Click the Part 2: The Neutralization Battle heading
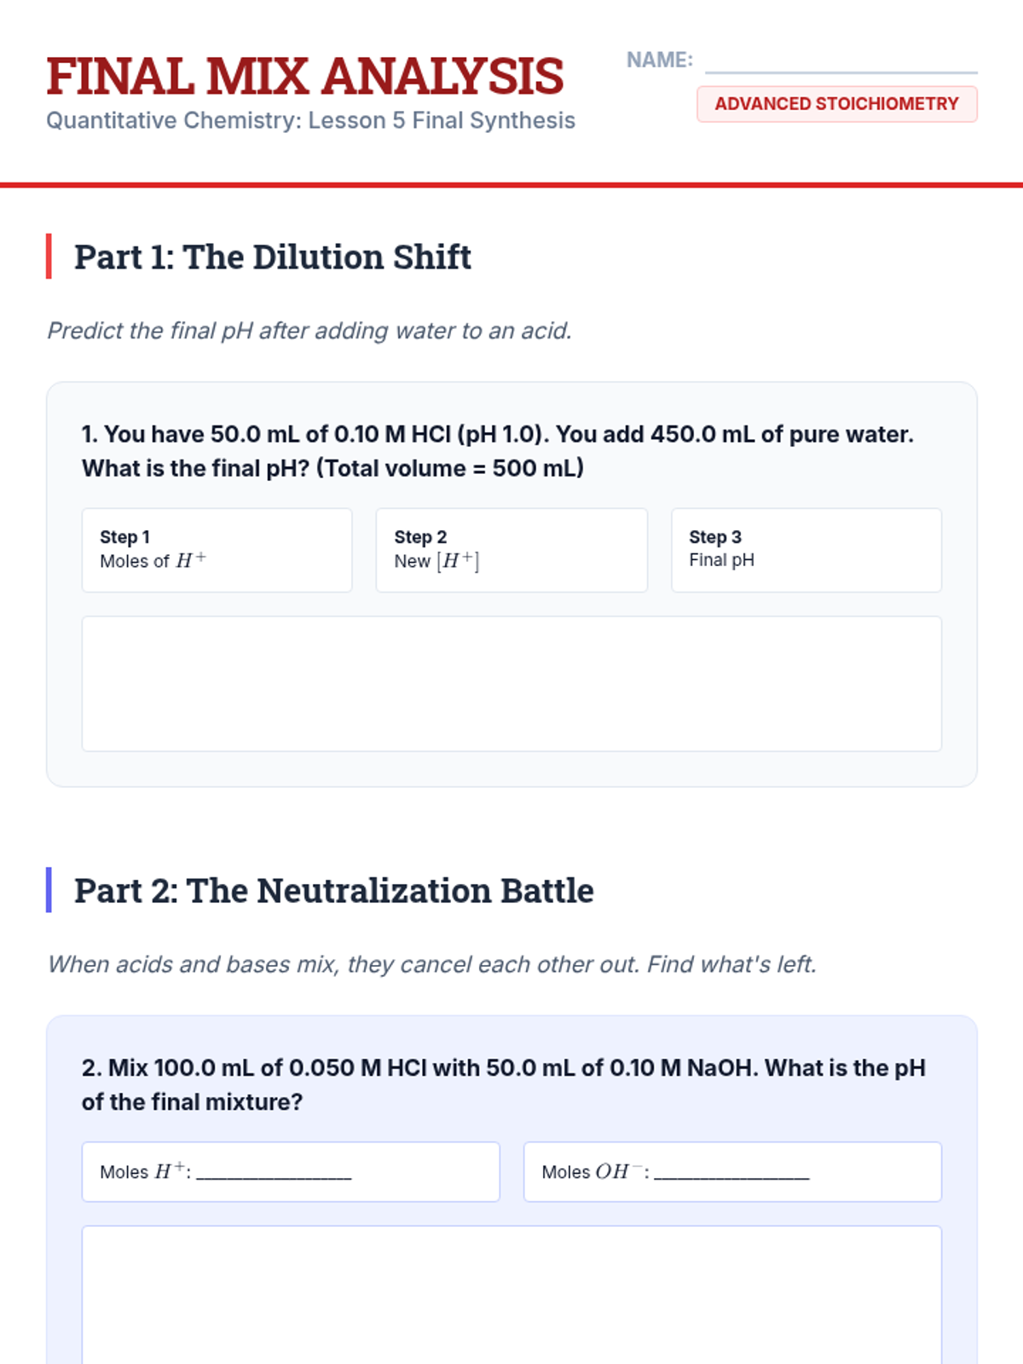The width and height of the screenshot is (1023, 1364). [x=333, y=891]
